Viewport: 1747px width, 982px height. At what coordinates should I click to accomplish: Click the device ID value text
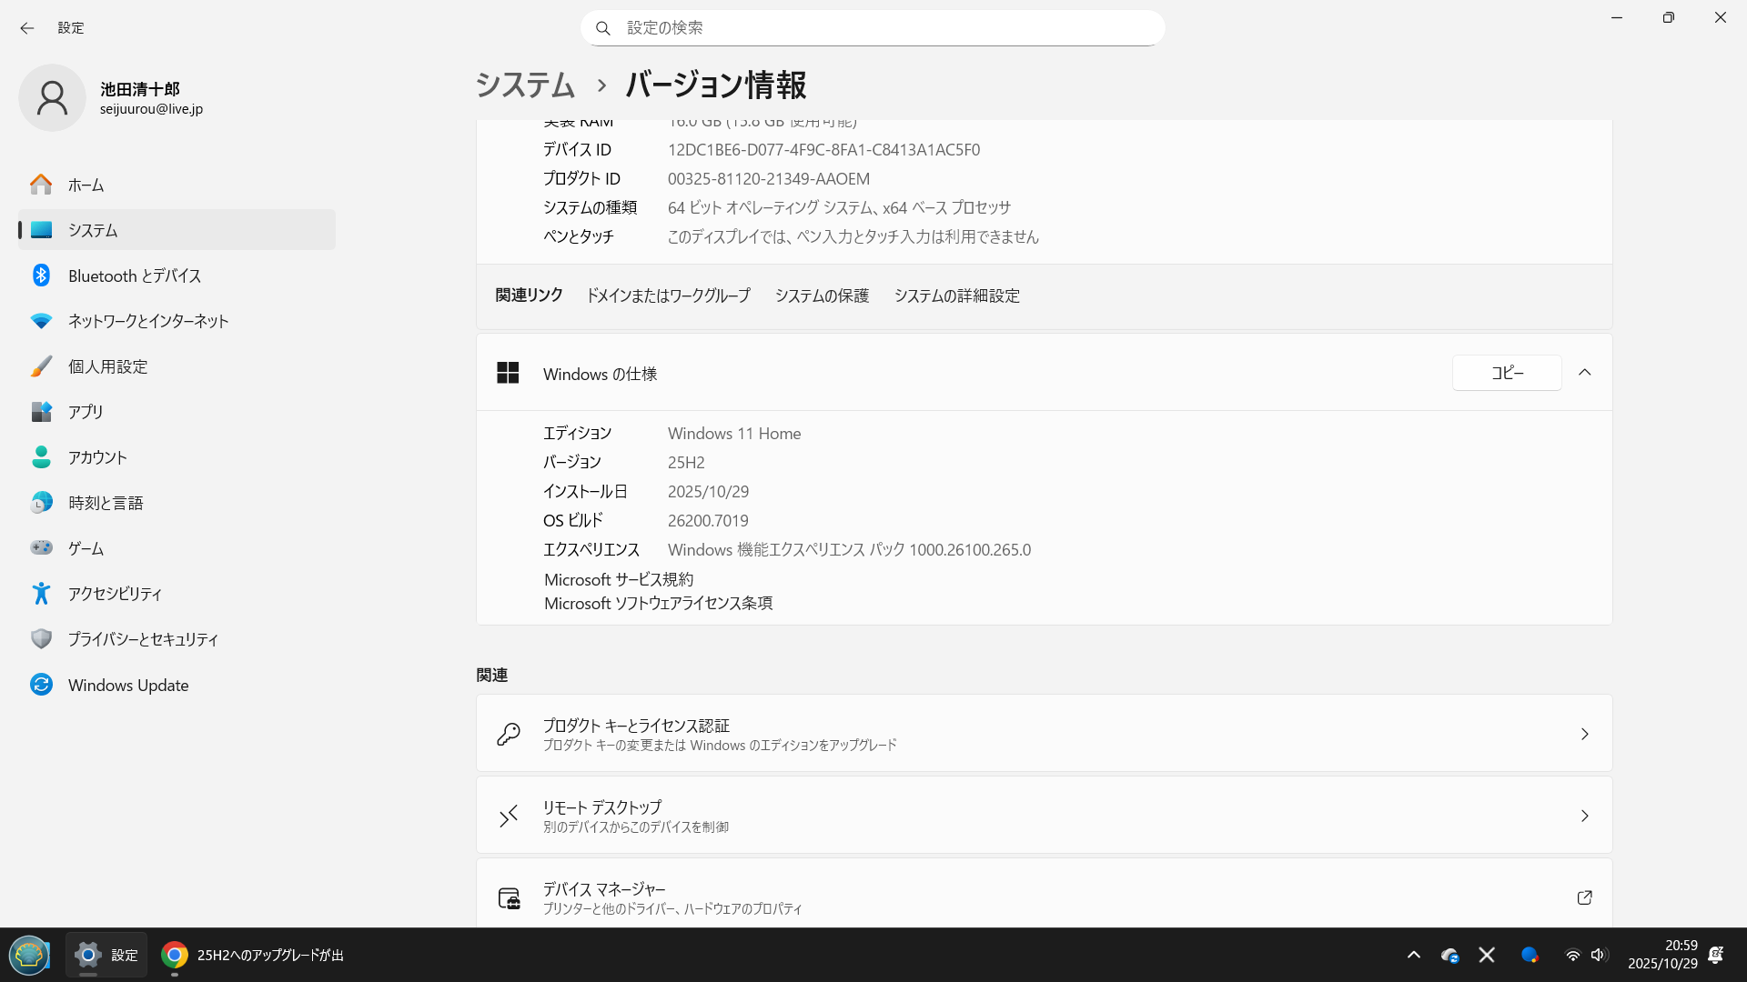pos(823,150)
